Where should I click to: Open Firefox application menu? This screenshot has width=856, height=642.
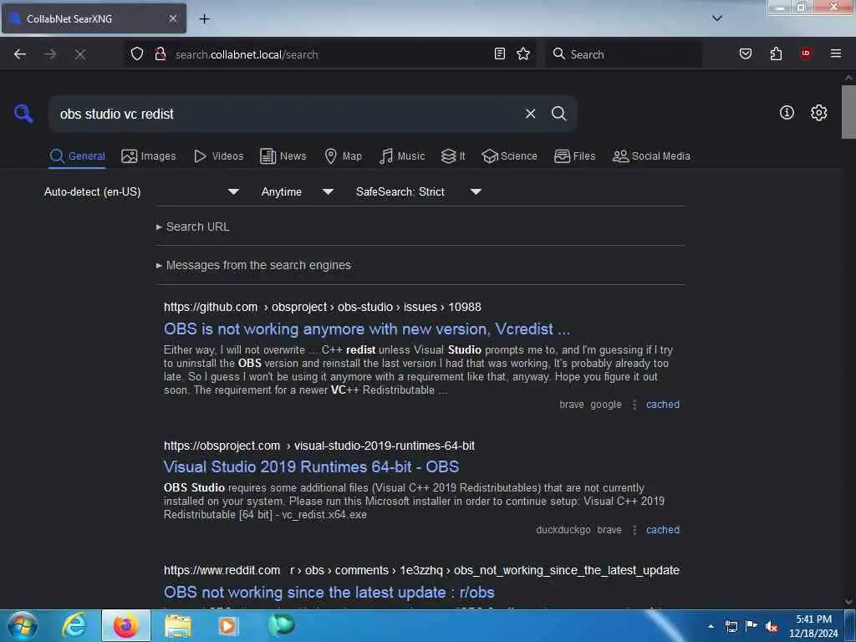836,53
